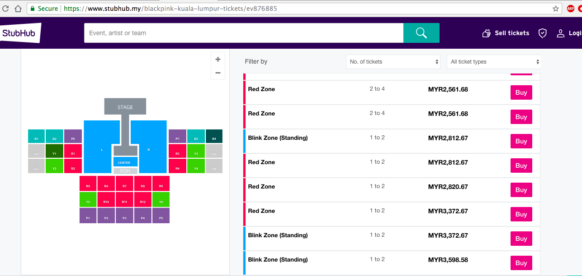Viewport: 582px width, 276px height.
Task: Select the blue CENTER standing section
Action: 125,162
